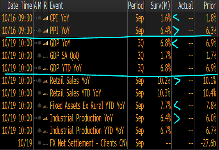Click the R relevance column header
This screenshot has height=150, width=219.
(x=45, y=6)
